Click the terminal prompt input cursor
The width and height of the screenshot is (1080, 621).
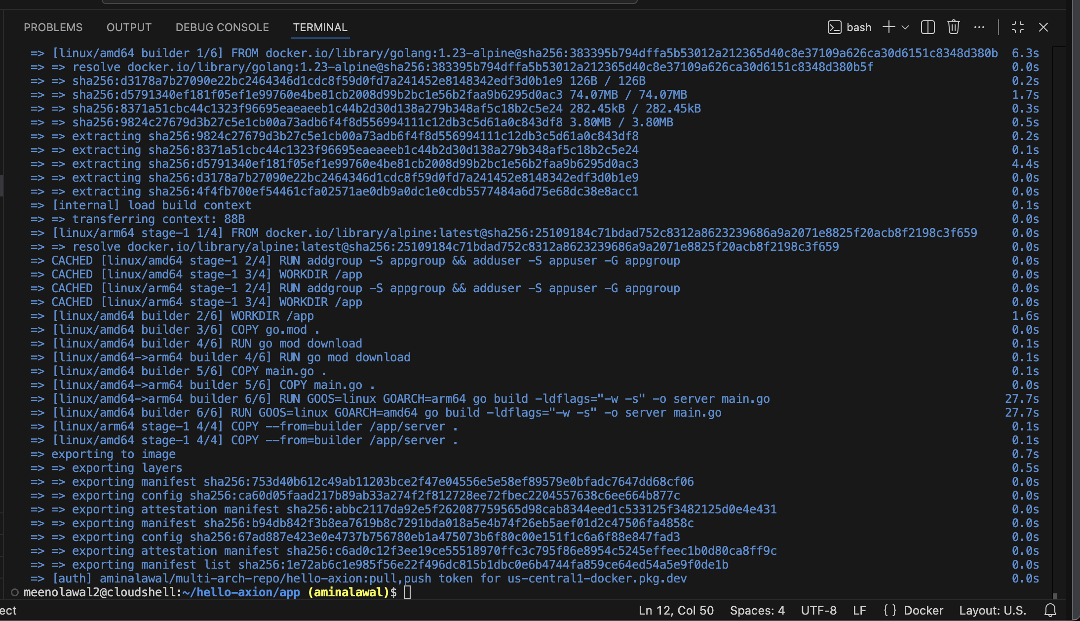(x=407, y=592)
